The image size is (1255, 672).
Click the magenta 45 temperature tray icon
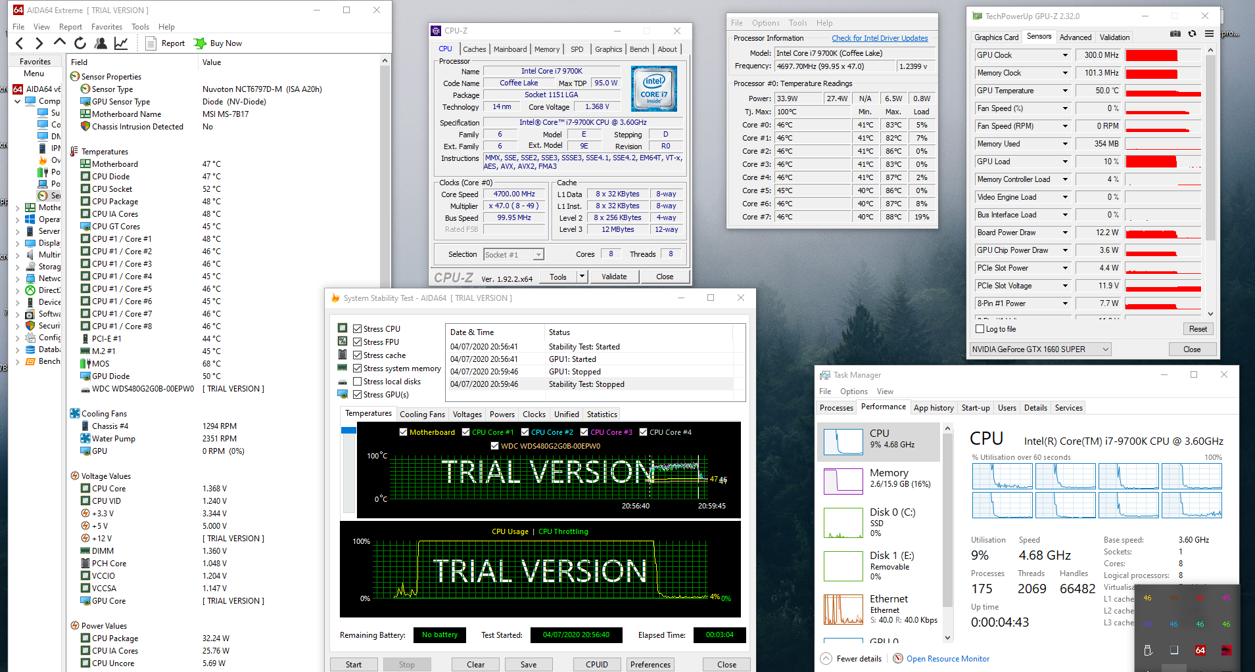1227,598
